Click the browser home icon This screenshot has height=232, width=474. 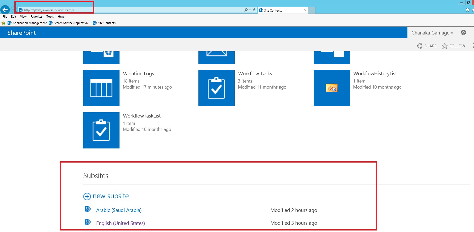[467, 10]
